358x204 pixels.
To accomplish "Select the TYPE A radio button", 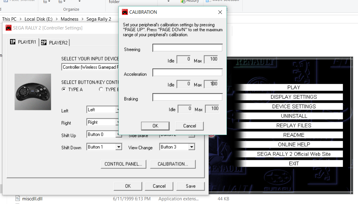I will pos(64,89).
